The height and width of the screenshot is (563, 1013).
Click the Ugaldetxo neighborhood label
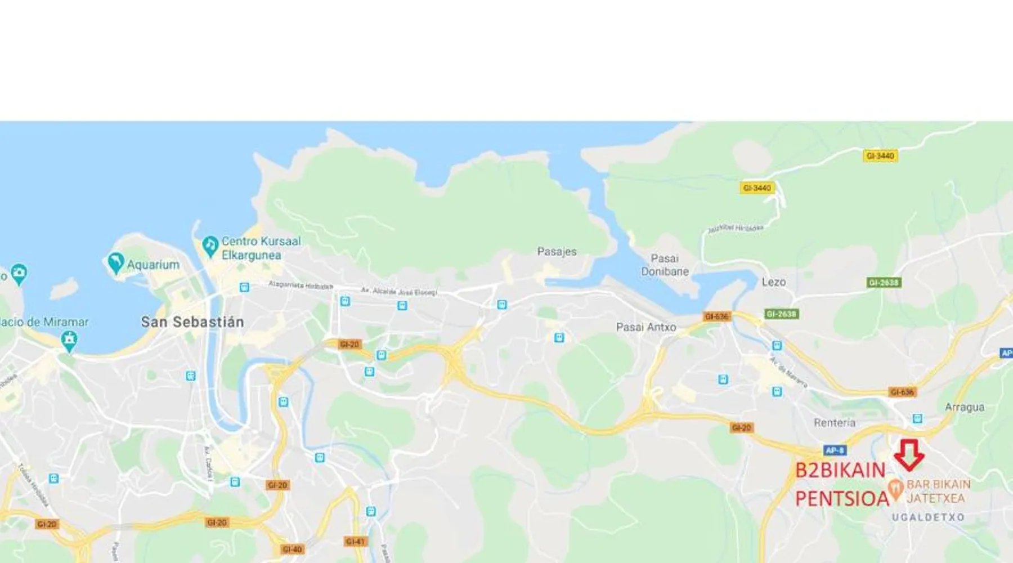click(929, 517)
